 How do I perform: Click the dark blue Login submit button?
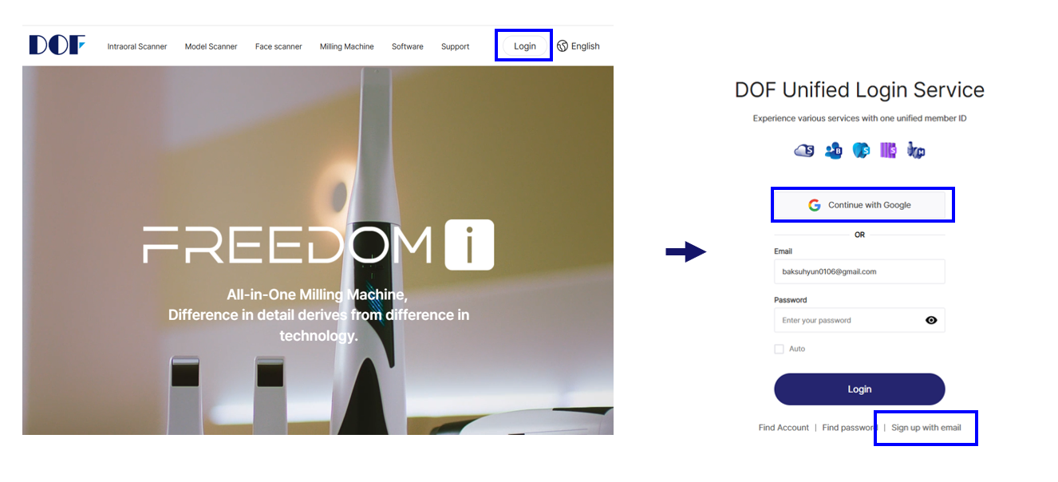[859, 389]
